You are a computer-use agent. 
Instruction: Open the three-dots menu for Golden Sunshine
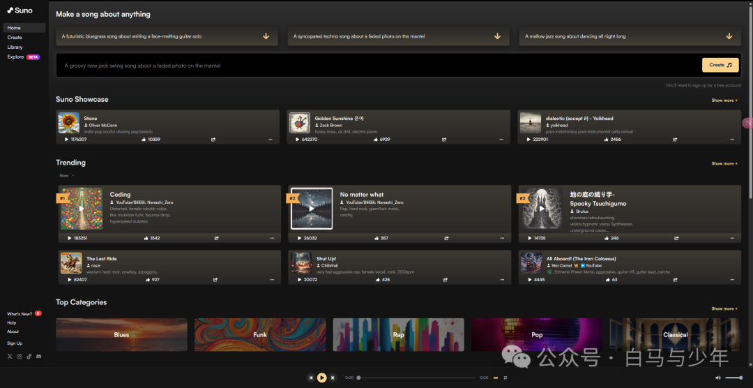[501, 140]
